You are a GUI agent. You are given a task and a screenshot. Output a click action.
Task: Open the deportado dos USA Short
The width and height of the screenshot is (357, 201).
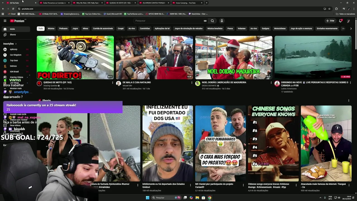[168, 143]
